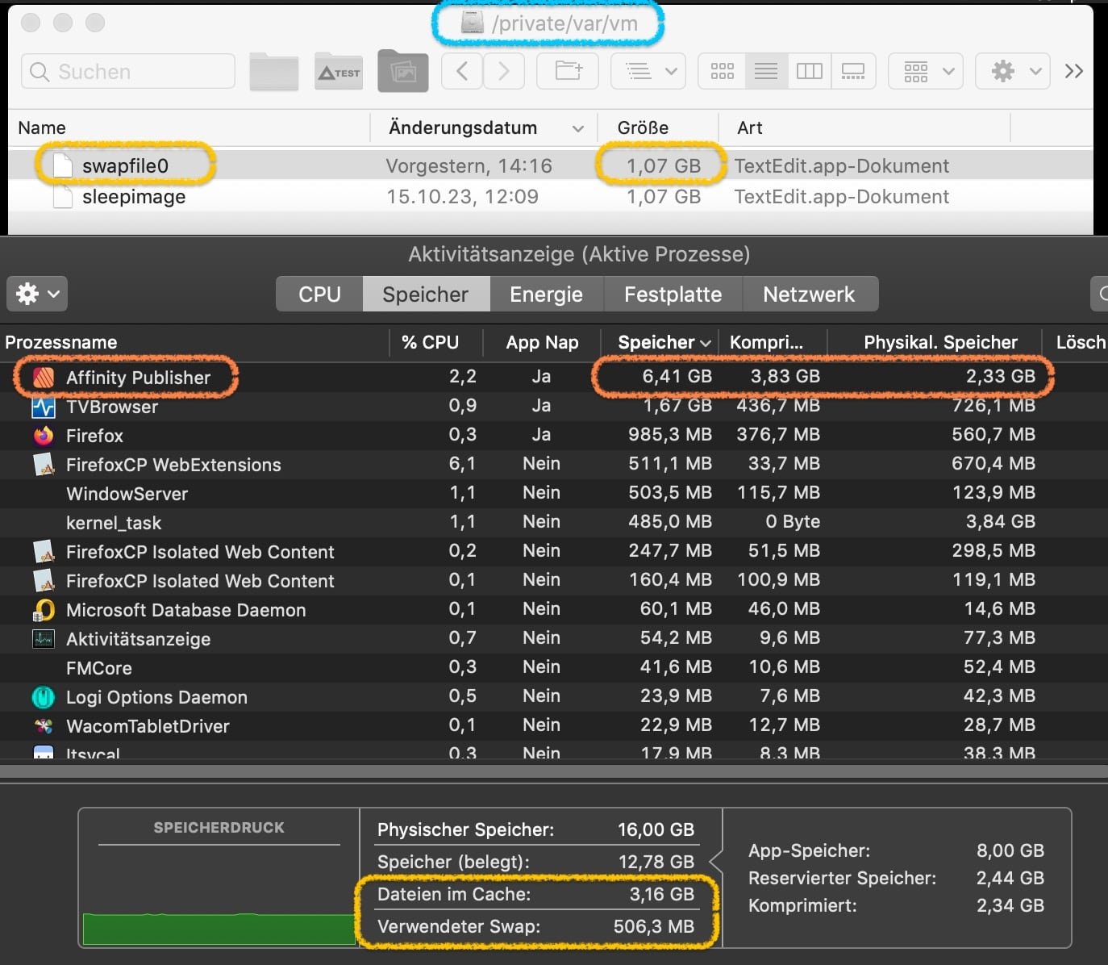Screen dimensions: 1108x965
Task: Open Activity Monitor gear options dropdown
Action: [37, 294]
